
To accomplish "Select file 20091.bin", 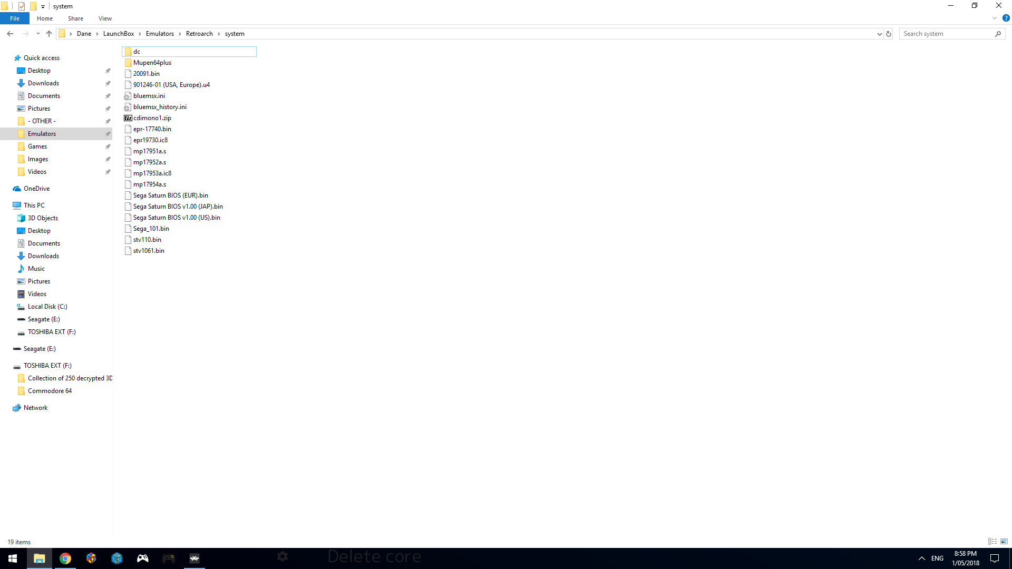I will point(146,74).
